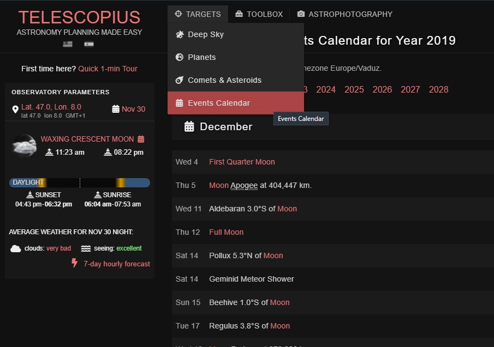Viewport: 494px width, 347px height.
Task: Select Deep Sky in the Targets menu
Action: click(x=205, y=34)
